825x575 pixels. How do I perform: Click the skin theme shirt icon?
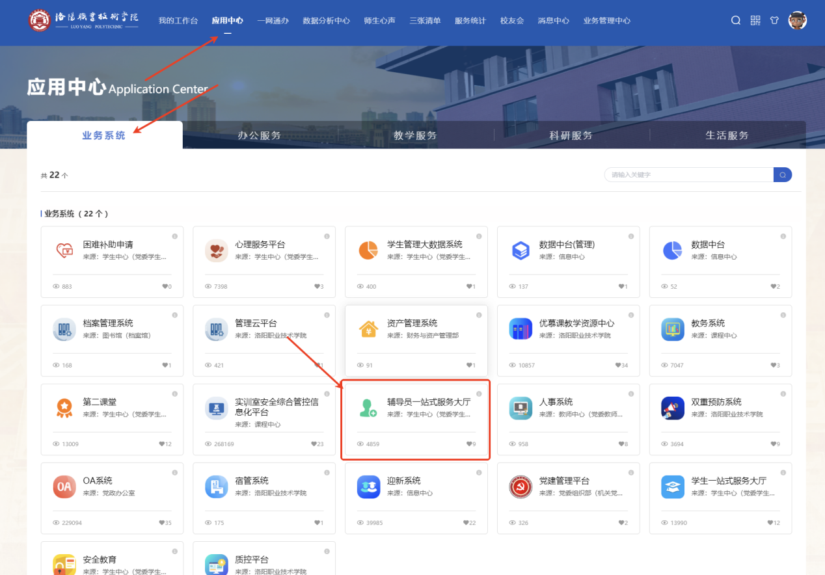[774, 20]
